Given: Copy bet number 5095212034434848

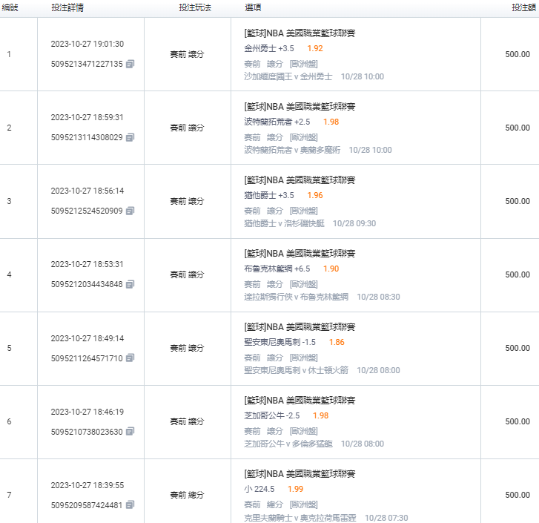Looking at the screenshot, I should (130, 284).
